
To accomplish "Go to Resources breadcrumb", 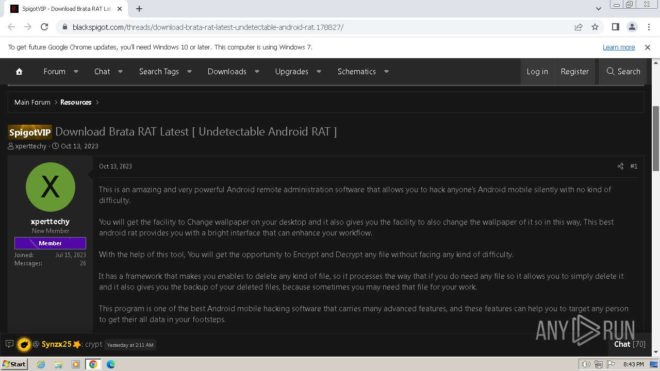I will 76,102.
